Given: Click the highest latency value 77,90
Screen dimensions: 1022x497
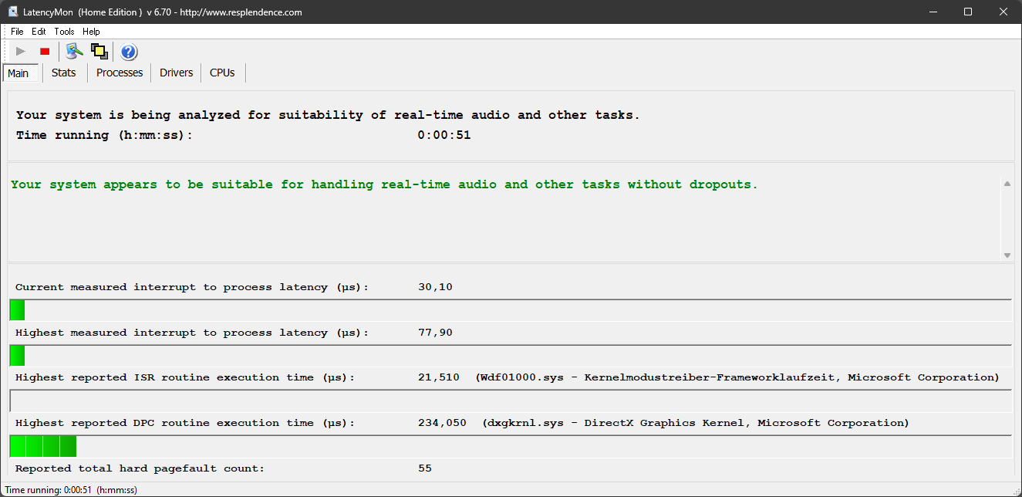Looking at the screenshot, I should [x=435, y=333].
